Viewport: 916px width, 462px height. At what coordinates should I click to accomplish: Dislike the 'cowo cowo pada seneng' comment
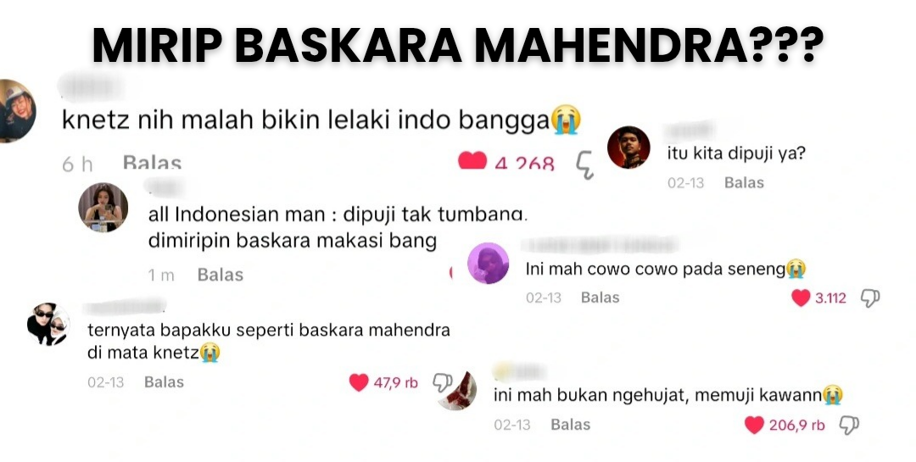(x=870, y=298)
